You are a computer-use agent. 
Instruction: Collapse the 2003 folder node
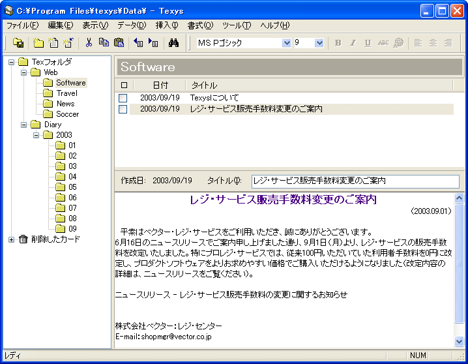pos(36,135)
